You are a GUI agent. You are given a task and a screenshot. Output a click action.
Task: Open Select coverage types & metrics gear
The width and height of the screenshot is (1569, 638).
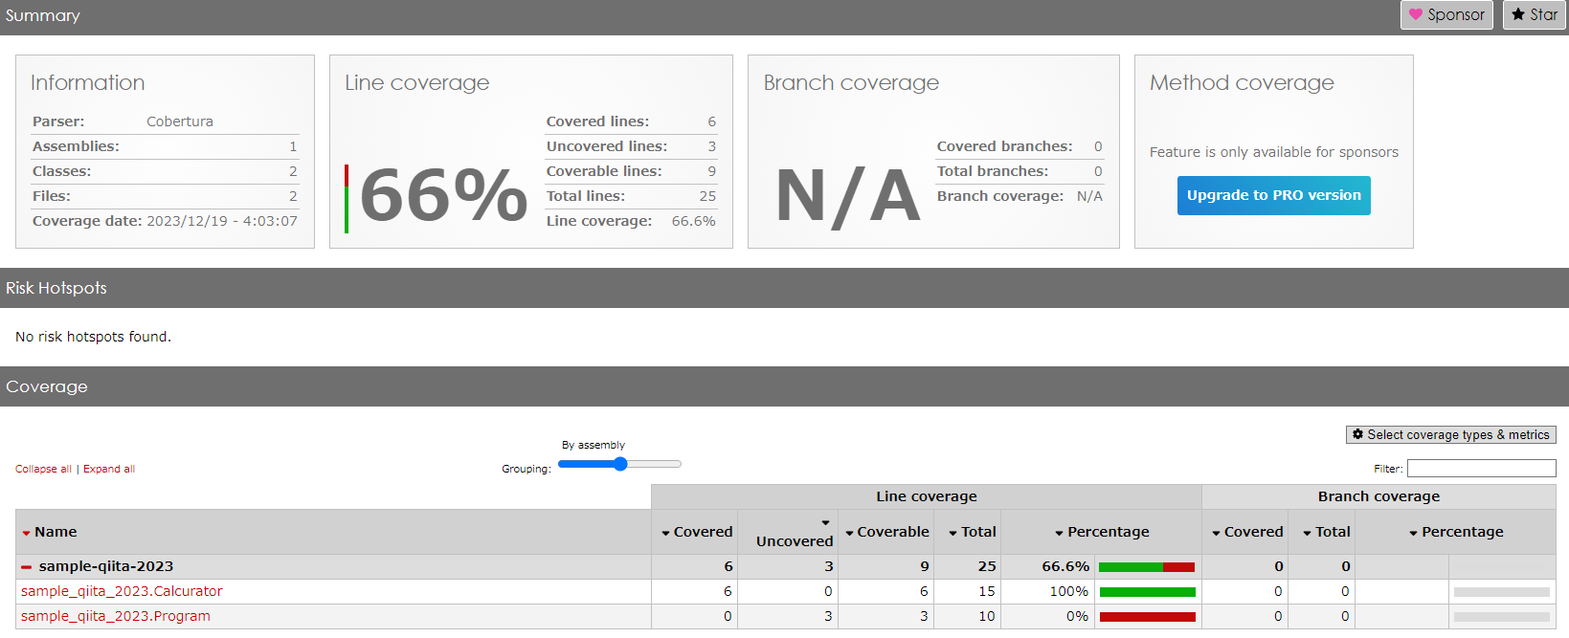pyautogui.click(x=1450, y=434)
